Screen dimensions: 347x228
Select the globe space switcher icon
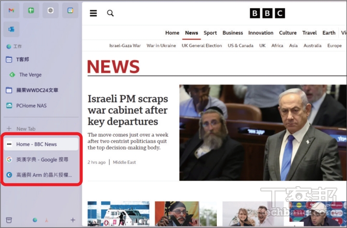[x=35, y=220]
